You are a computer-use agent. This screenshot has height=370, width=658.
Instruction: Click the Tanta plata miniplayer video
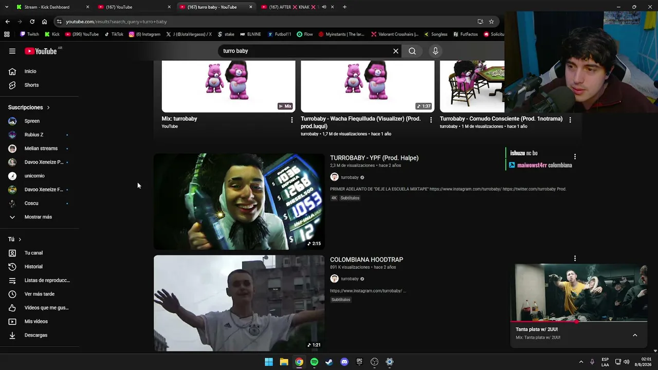[579, 293]
